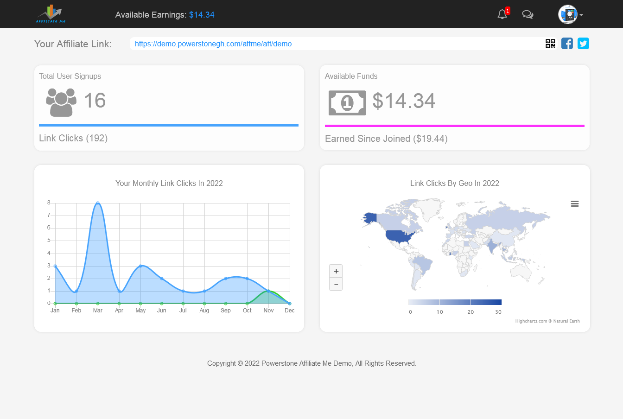Click the Sep axis label

[226, 311]
